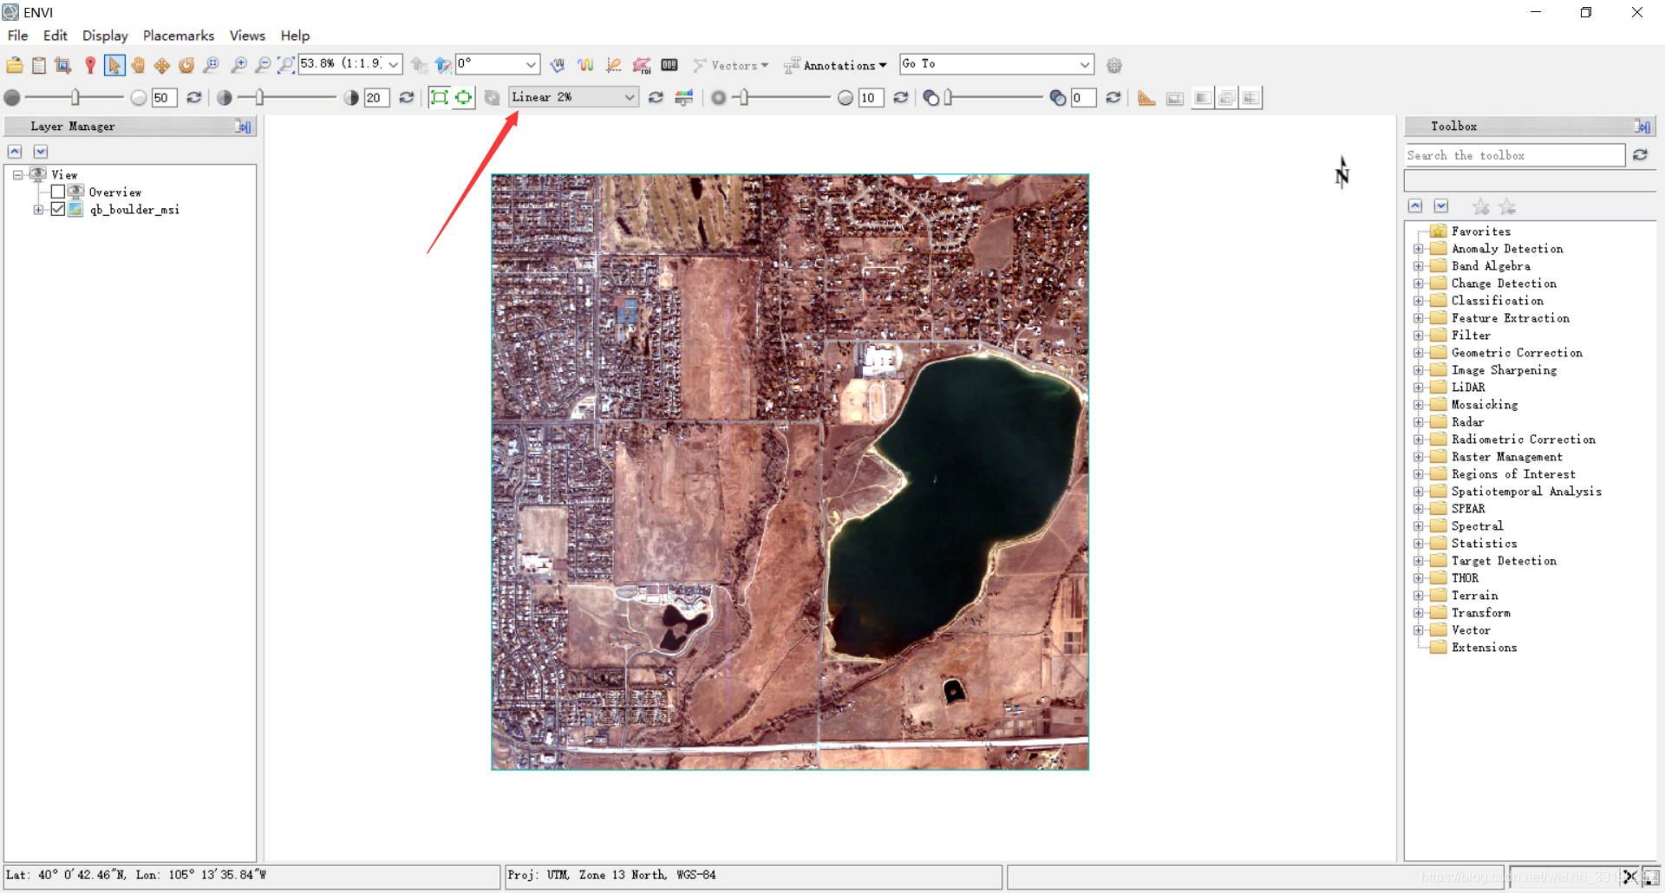Expand all in Layer Manager button
This screenshot has height=893, width=1665.
point(40,152)
